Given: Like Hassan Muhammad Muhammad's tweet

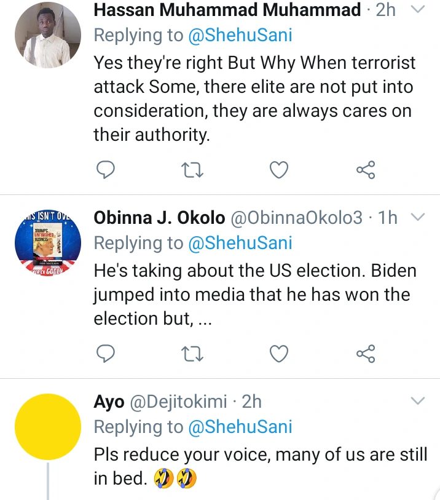Looking at the screenshot, I should [x=279, y=169].
